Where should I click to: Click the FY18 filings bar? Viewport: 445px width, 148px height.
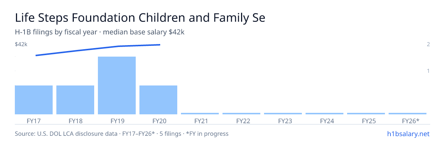tap(75, 100)
